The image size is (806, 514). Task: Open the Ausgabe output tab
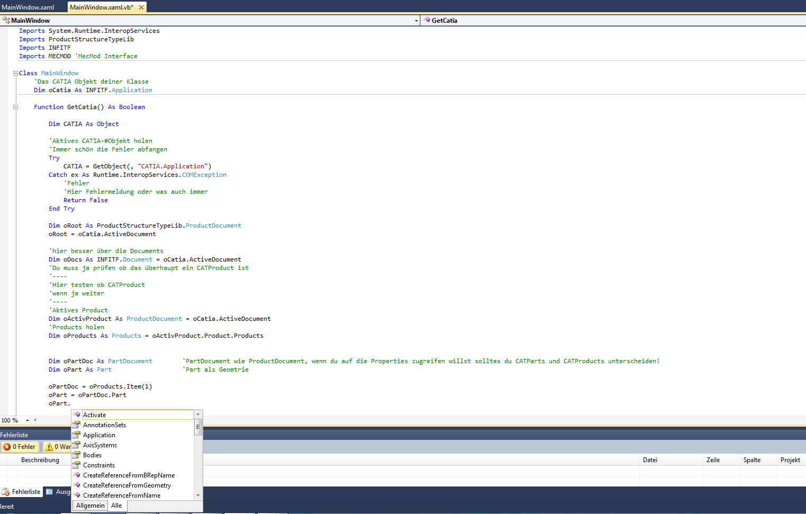click(58, 492)
